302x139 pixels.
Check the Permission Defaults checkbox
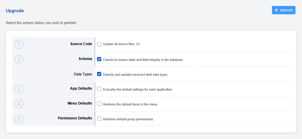pos(99,119)
